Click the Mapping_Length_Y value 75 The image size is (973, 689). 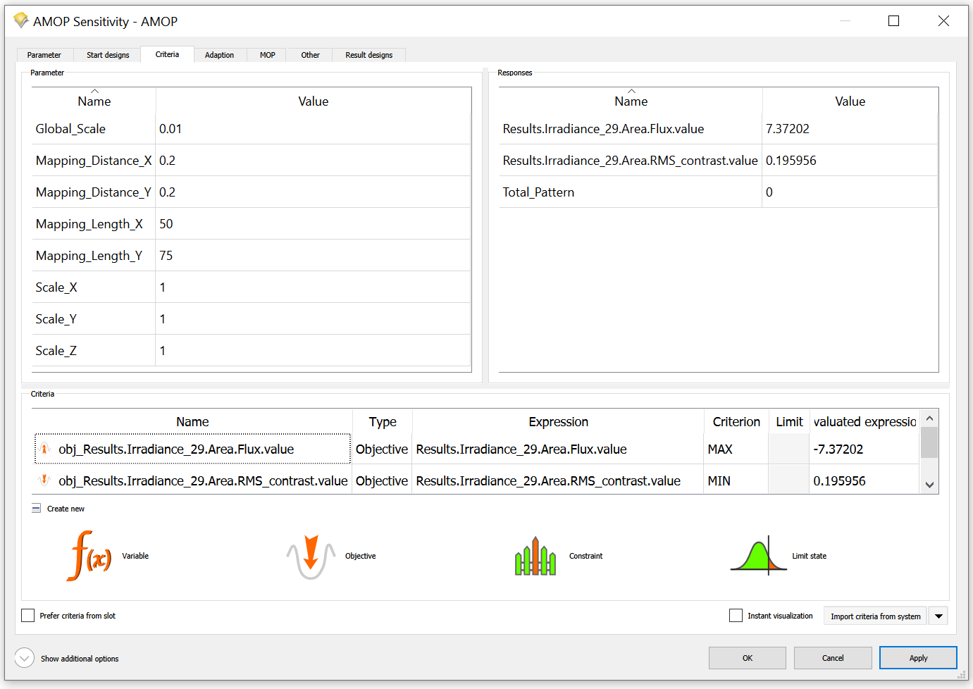click(166, 256)
